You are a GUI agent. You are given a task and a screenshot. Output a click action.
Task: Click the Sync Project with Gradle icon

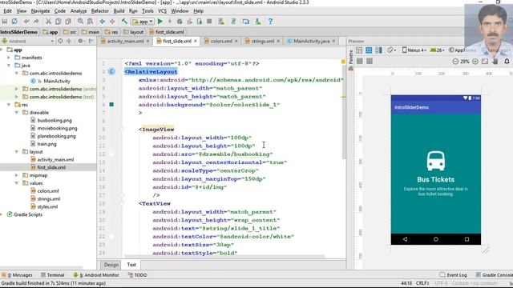point(233,22)
